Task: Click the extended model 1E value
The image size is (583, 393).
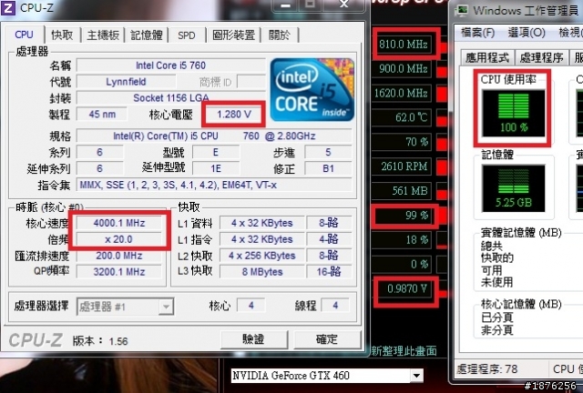Action: 216,168
